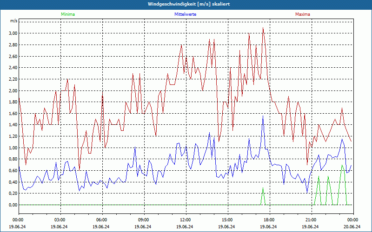
Task: Click the 19.06.24 date under 21:00
Action: 310,226
